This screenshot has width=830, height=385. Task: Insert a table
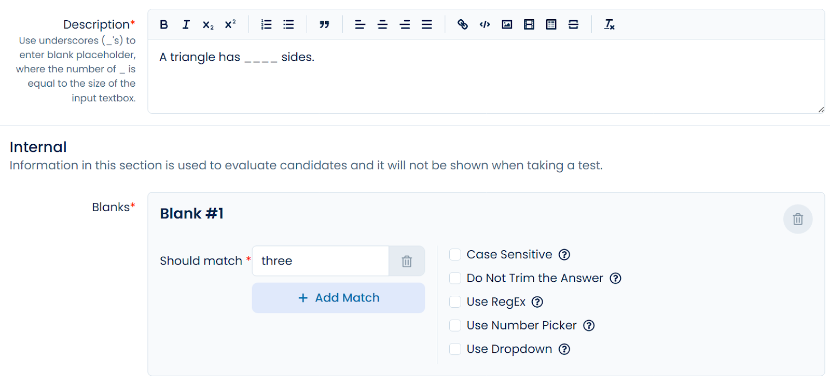(x=551, y=24)
